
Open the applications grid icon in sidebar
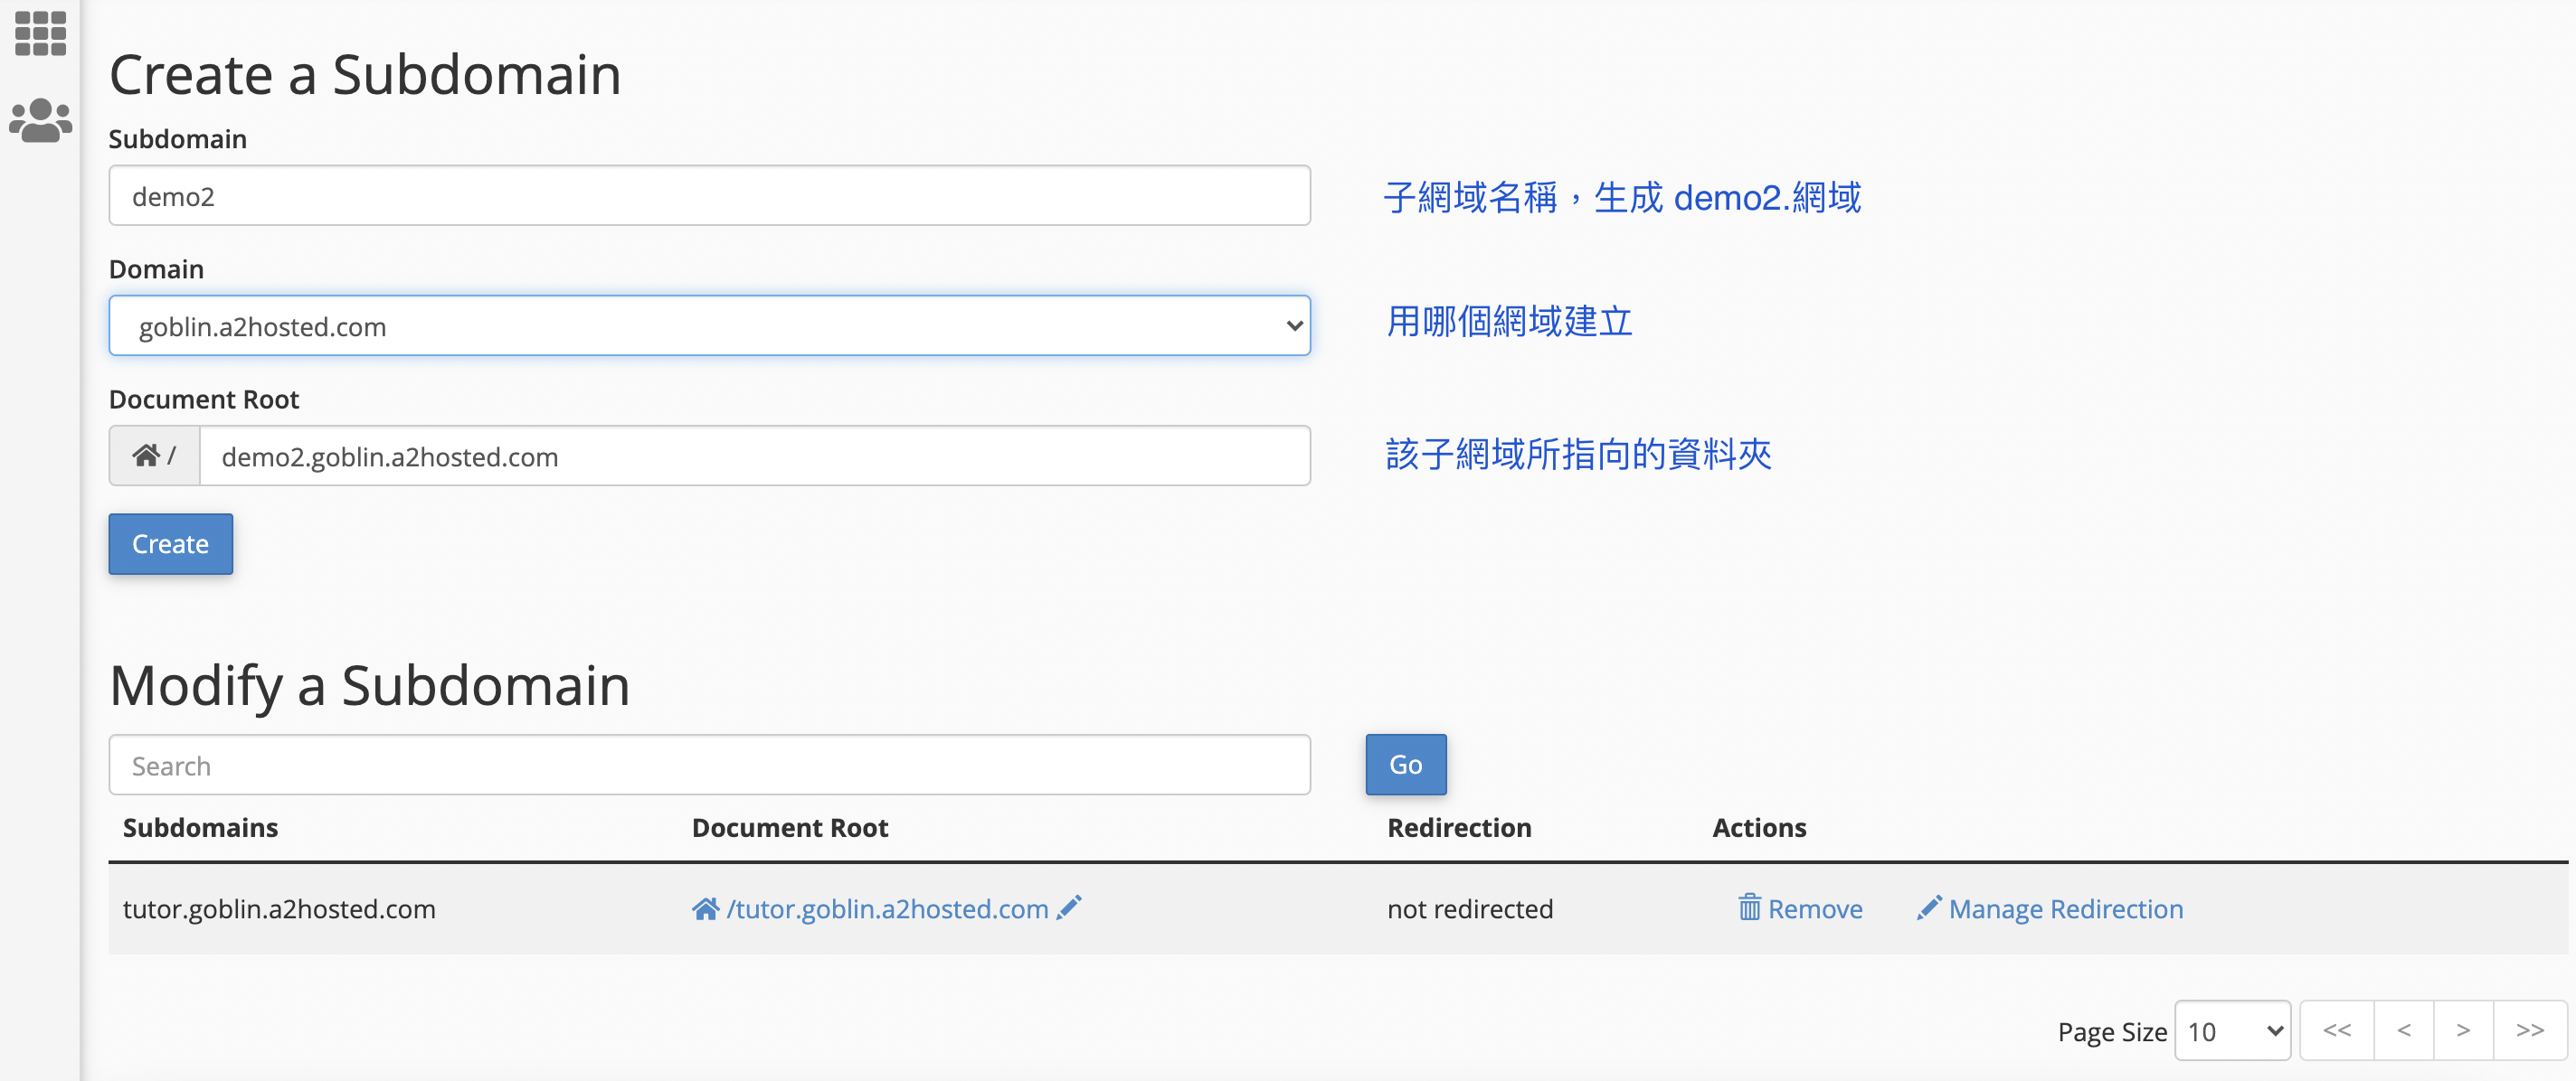click(40, 33)
